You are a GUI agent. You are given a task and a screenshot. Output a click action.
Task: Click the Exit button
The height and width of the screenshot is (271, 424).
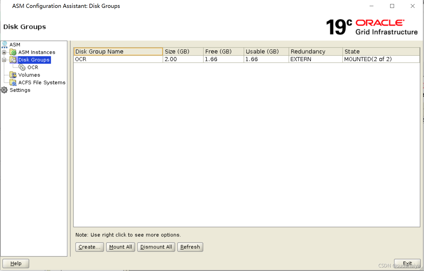[x=407, y=263]
